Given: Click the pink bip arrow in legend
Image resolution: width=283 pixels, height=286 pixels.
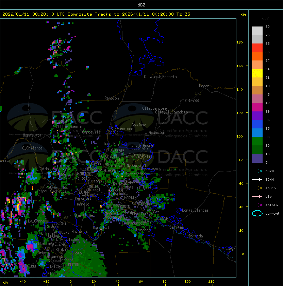Looking at the screenshot, I should [x=257, y=196].
